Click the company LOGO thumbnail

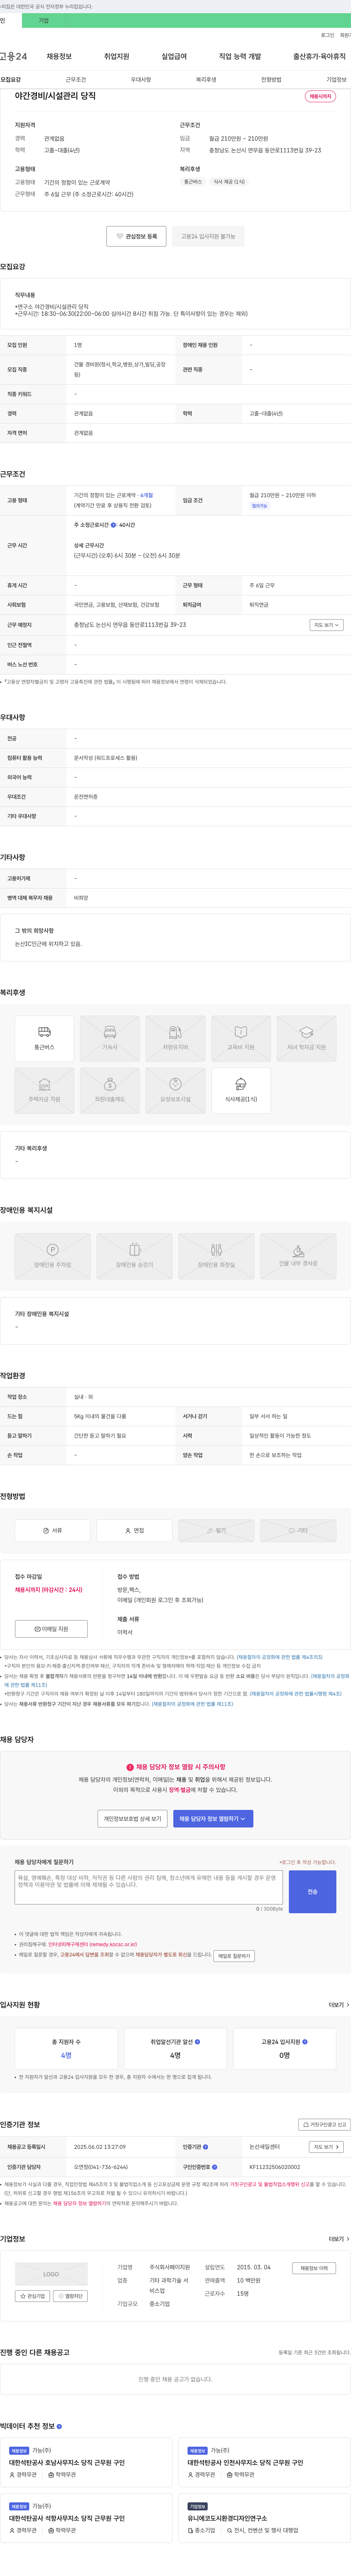point(51,2274)
